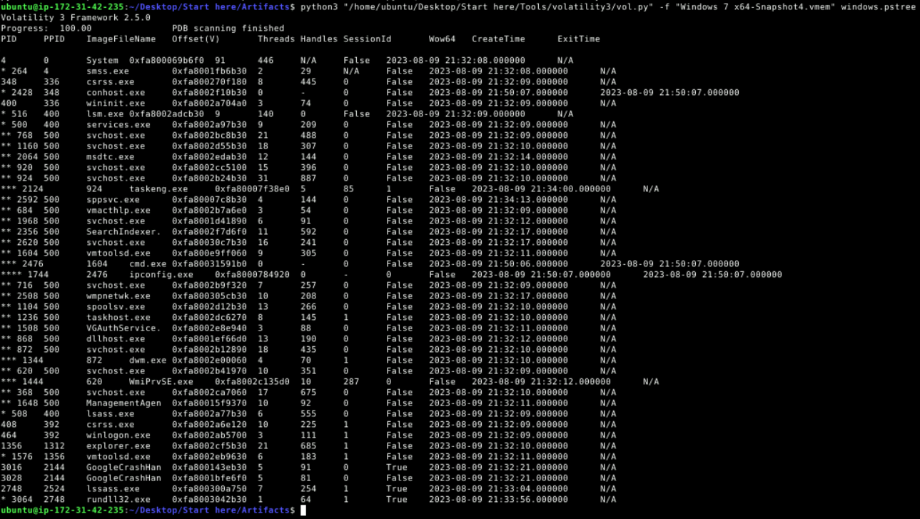Select the ipconfig.exe process name

[x=161, y=274]
